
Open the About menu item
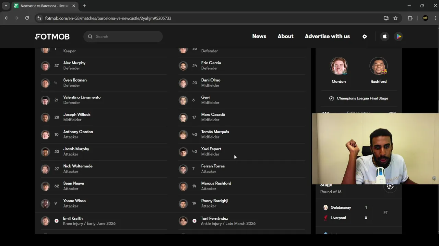pos(285,36)
